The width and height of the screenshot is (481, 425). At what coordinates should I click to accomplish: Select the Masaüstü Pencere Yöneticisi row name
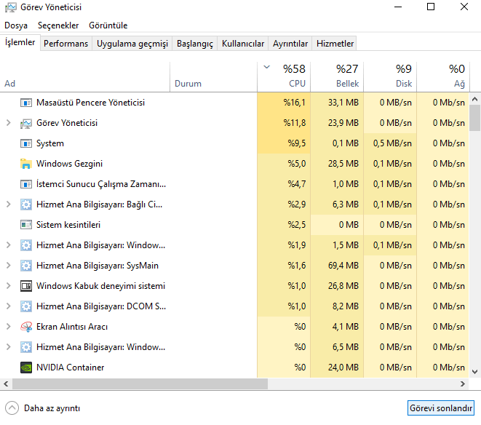[x=90, y=103]
